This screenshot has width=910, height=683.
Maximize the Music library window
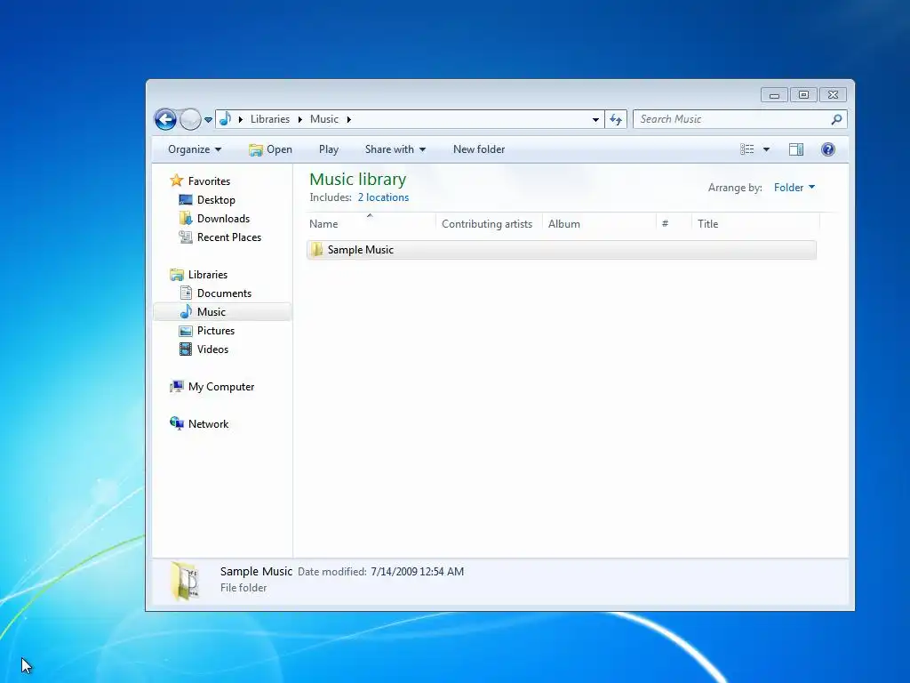click(803, 94)
